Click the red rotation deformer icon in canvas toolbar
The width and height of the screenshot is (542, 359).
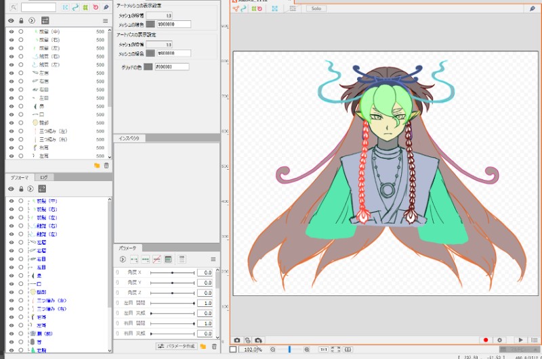[259, 9]
